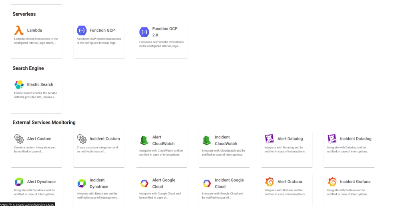The width and height of the screenshot is (410, 206).
Task: Click the Elastic Search card description
Action: (x=36, y=95)
